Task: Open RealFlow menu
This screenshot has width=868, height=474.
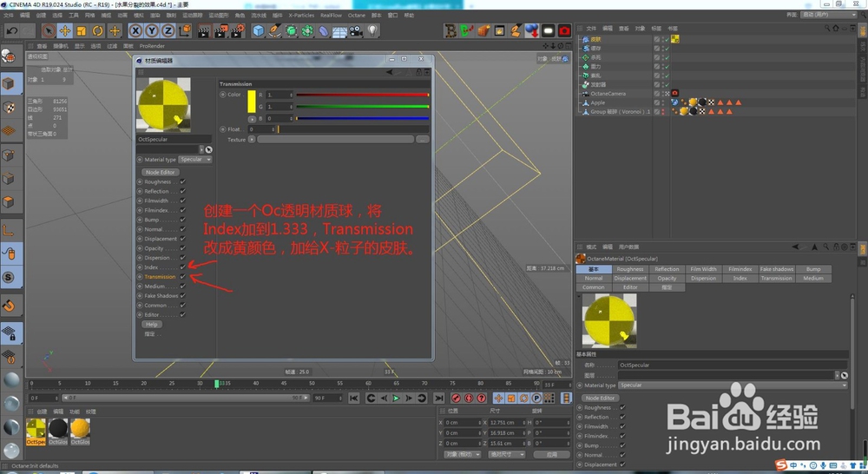Action: 331,15
